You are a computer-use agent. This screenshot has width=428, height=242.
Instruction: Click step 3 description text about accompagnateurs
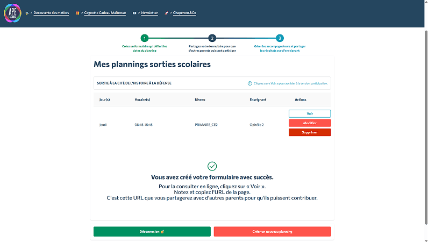point(280,48)
